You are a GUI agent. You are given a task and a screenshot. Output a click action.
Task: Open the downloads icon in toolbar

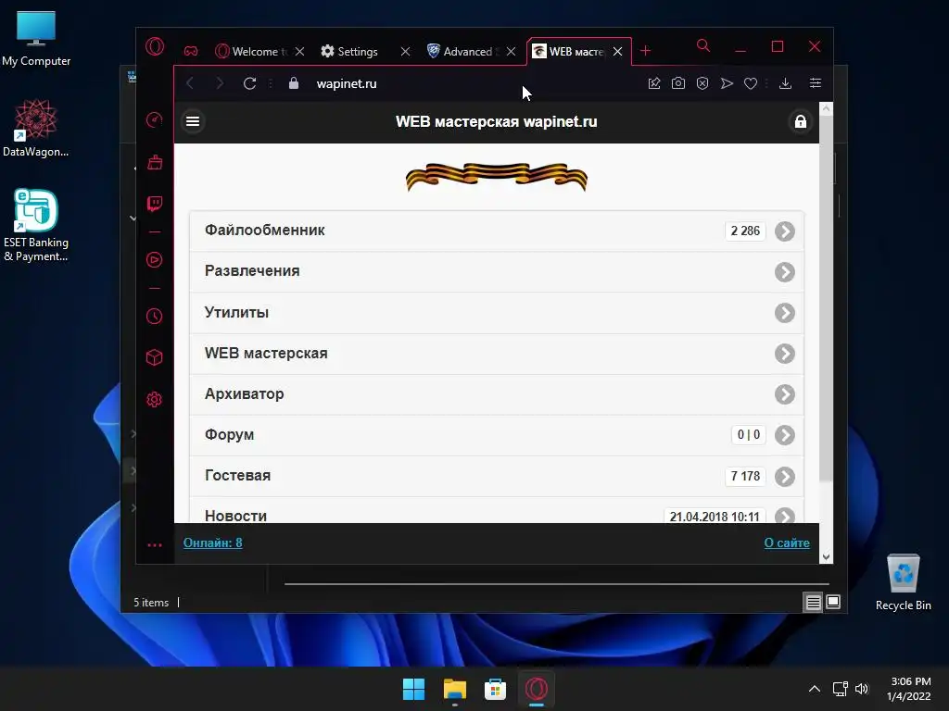pyautogui.click(x=786, y=83)
